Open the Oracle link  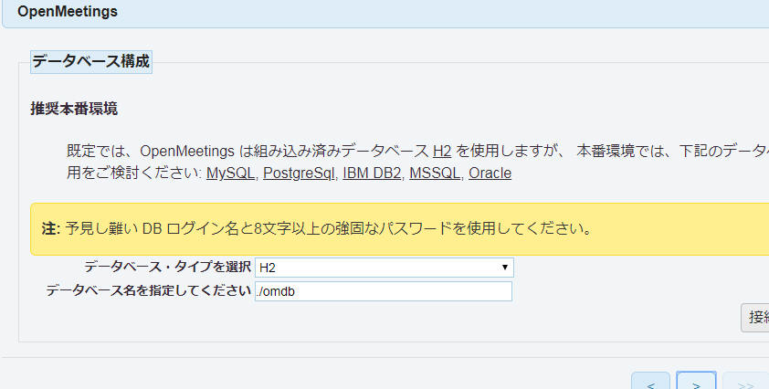pos(490,173)
